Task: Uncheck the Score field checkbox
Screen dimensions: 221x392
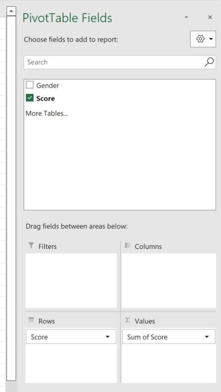Action: [30, 98]
